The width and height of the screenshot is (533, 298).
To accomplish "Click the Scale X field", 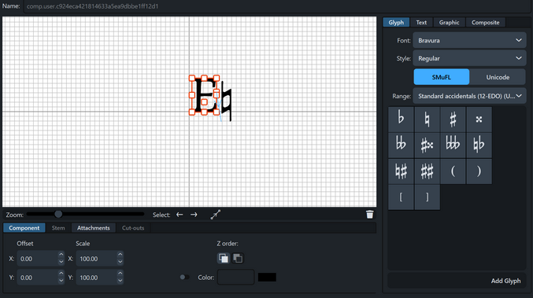I will (97, 259).
